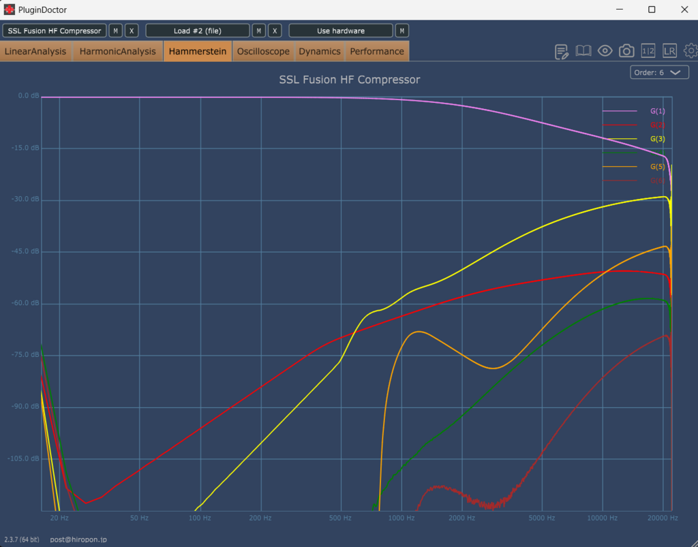Click the 0.0 dB axis label

(x=29, y=95)
